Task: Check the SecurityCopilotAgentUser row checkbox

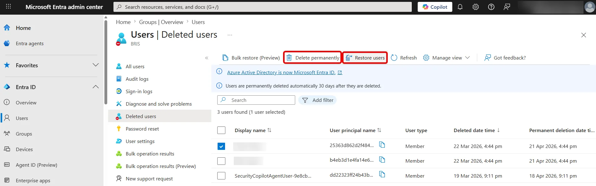Action: [x=221, y=176]
